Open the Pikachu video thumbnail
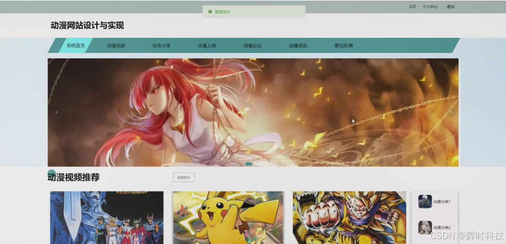This screenshot has height=244, width=506. [x=228, y=218]
